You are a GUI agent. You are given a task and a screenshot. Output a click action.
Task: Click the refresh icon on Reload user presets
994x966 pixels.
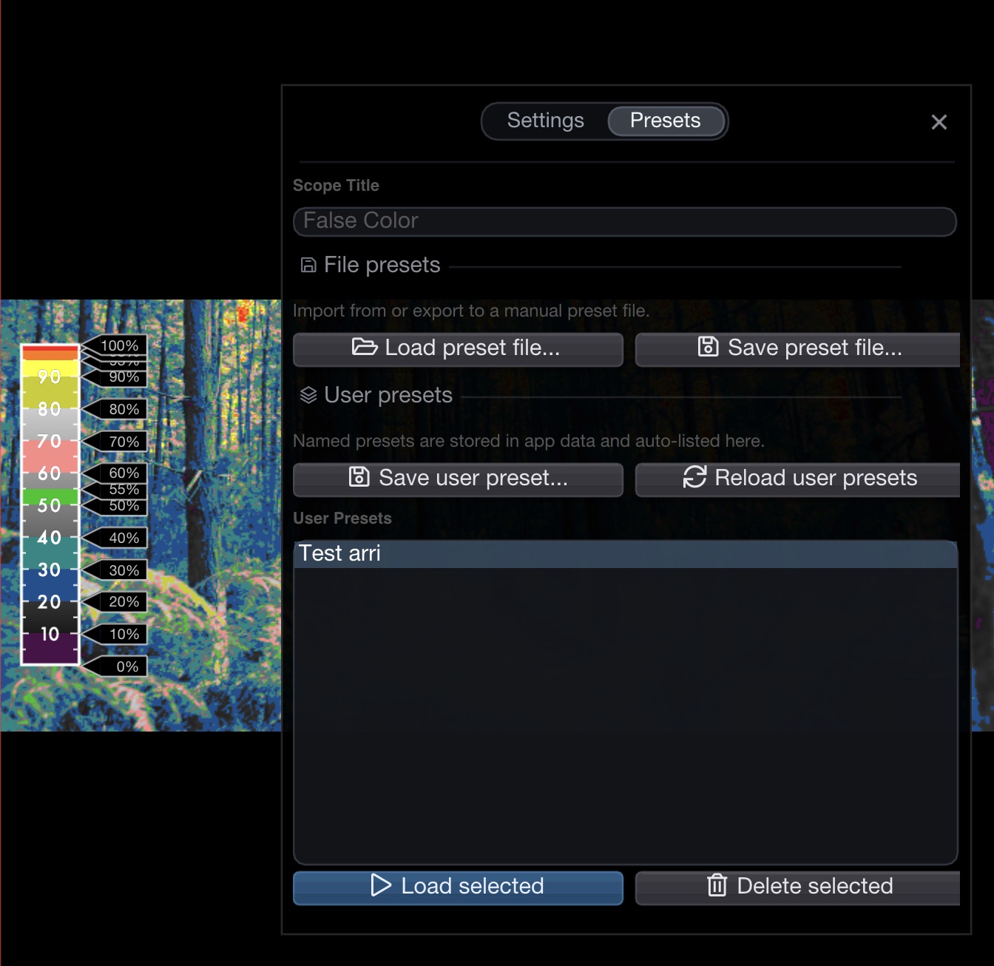pyautogui.click(x=694, y=477)
